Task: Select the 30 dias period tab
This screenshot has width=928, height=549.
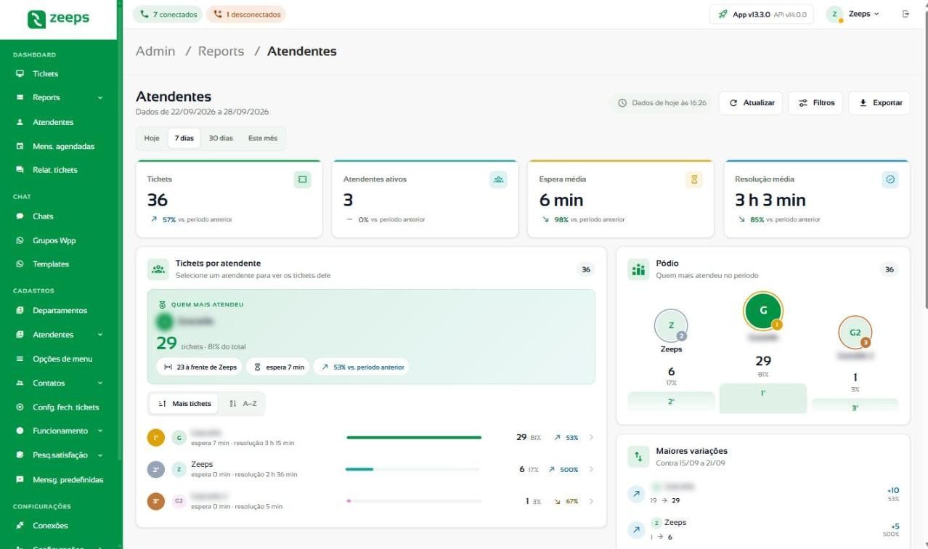Action: click(221, 139)
